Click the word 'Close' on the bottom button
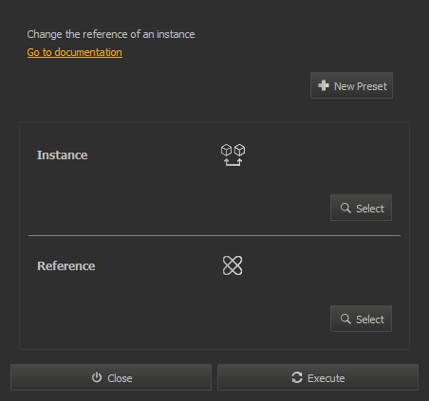This screenshot has height=401, width=429. 120,378
